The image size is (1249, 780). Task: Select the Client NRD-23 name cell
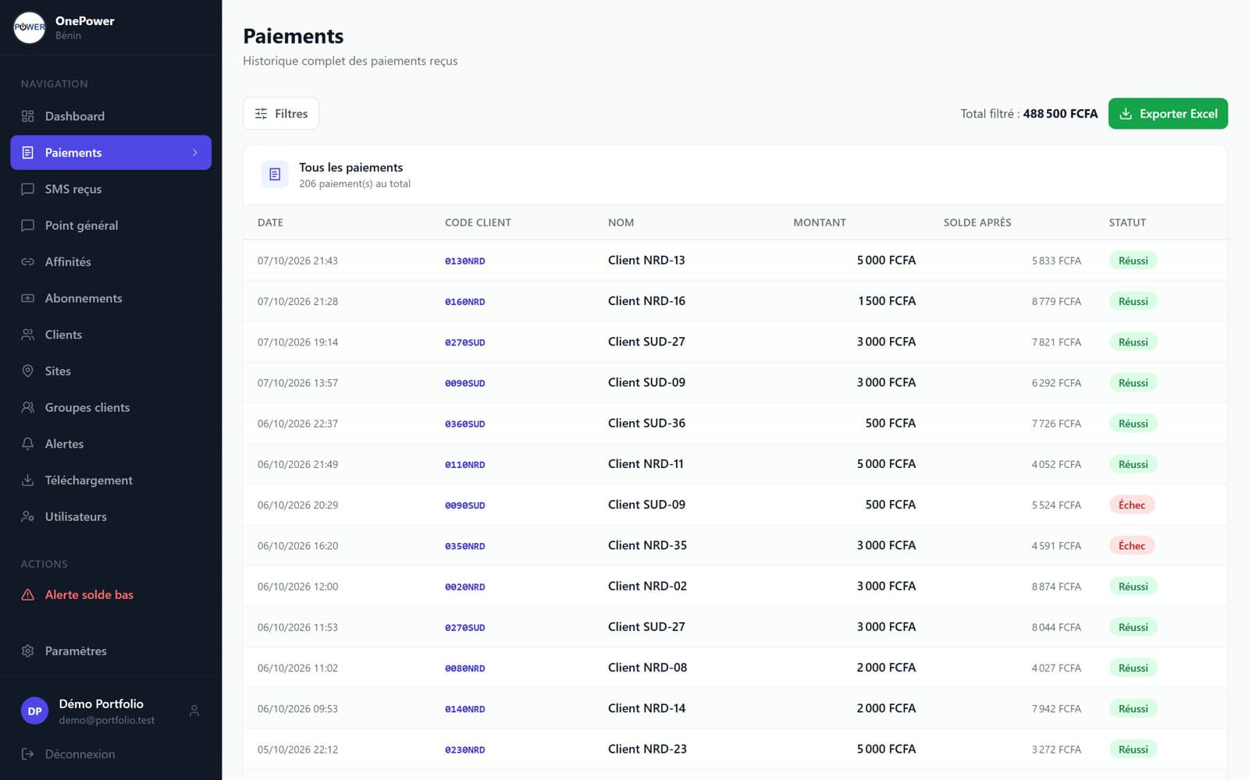pyautogui.click(x=647, y=750)
